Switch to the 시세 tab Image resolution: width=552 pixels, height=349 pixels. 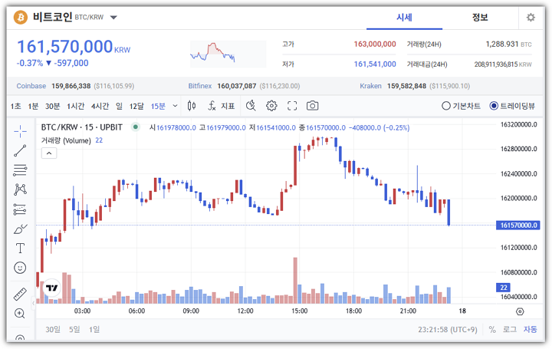click(404, 17)
